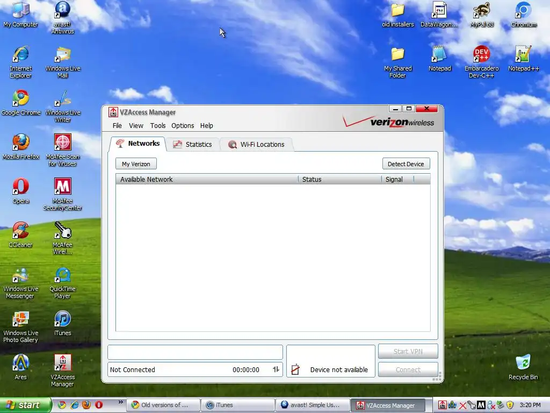The height and width of the screenshot is (413, 550).
Task: Open Help menu in VZAccess Manager
Action: (207, 126)
